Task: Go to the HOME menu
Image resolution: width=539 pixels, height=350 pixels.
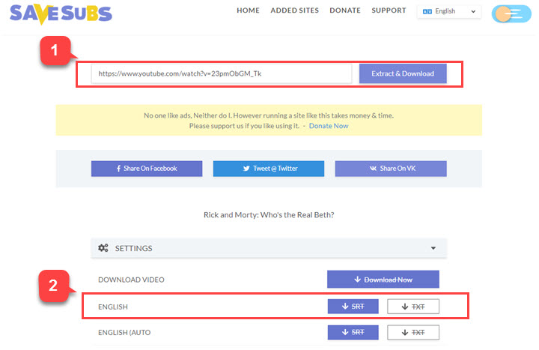Action: 248,10
